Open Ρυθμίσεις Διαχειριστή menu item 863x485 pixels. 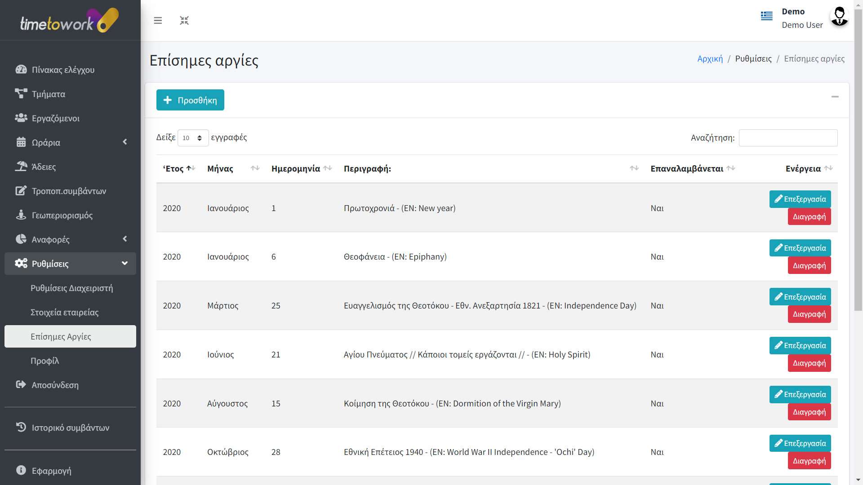[x=71, y=288]
